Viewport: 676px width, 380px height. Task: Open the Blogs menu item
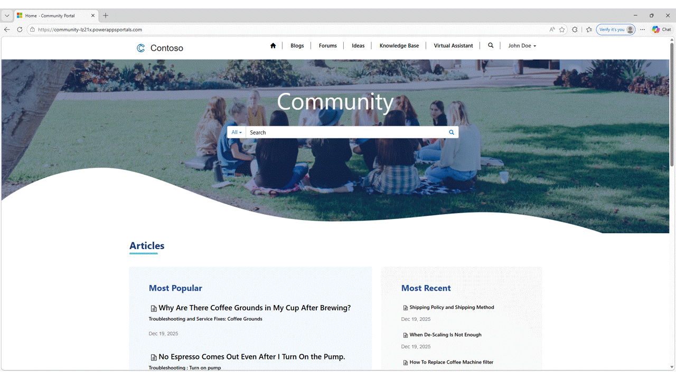pyautogui.click(x=297, y=46)
